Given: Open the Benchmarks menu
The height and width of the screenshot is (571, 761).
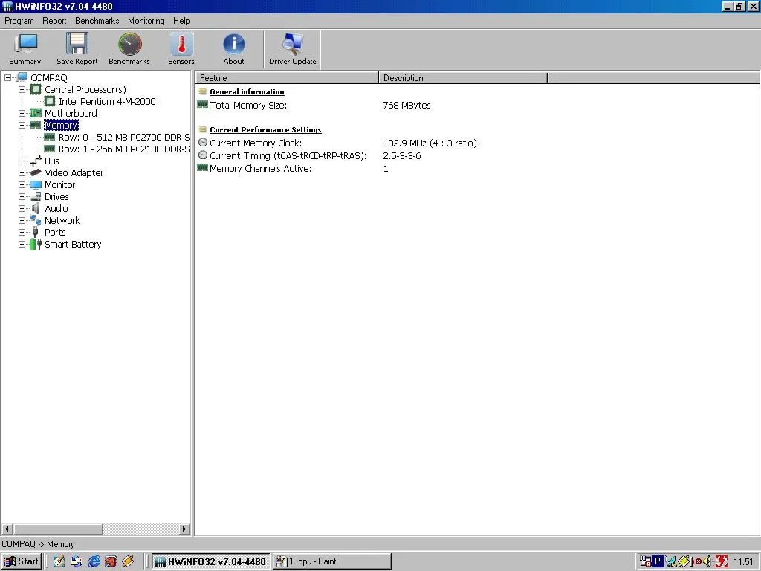Looking at the screenshot, I should point(97,21).
